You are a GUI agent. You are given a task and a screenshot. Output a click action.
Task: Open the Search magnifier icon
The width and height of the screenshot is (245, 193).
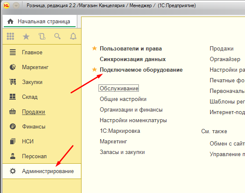point(57,36)
